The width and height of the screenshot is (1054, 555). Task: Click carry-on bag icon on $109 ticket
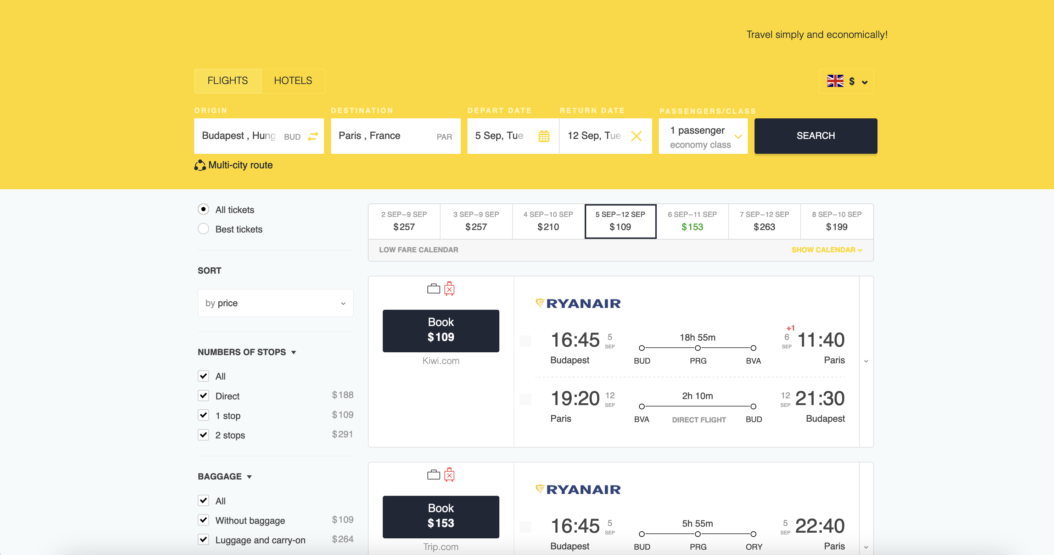point(433,289)
